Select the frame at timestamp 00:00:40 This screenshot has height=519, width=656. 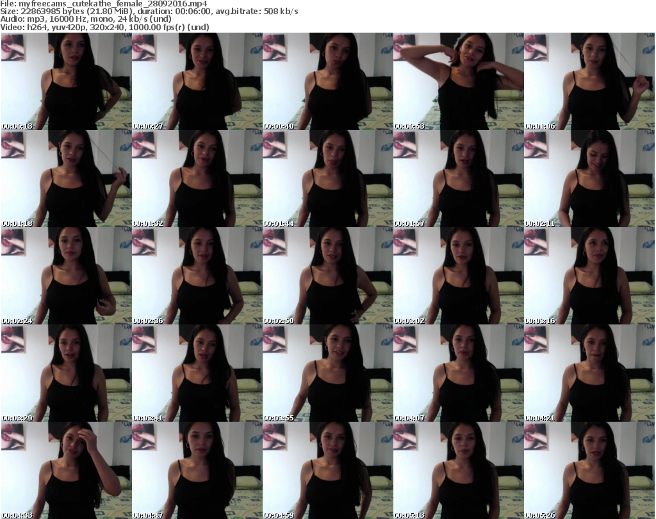327,81
